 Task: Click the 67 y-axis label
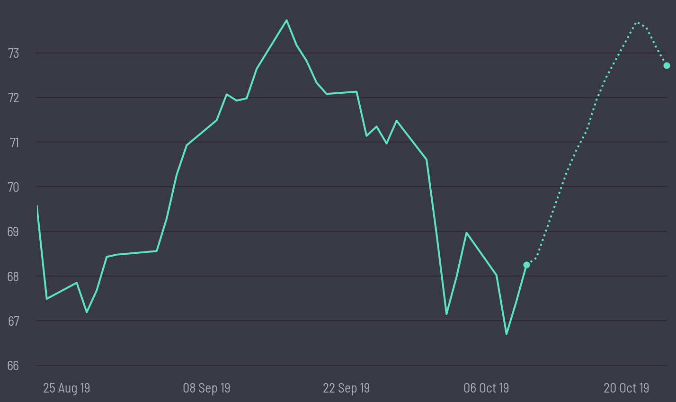pos(13,321)
